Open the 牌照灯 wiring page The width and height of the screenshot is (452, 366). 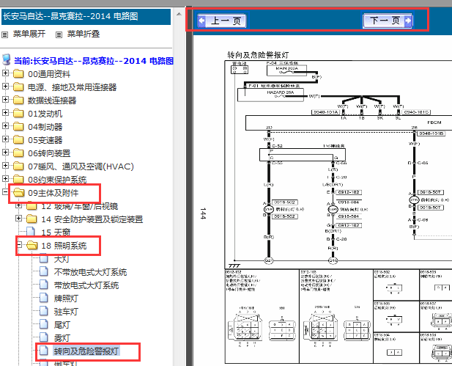(x=66, y=299)
